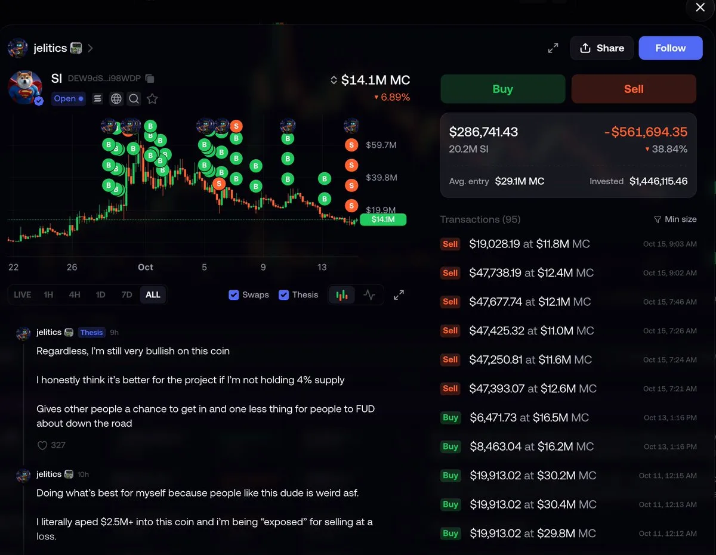The width and height of the screenshot is (716, 555).
Task: Click the Thesis tag on jelitics post
Action: (x=91, y=333)
